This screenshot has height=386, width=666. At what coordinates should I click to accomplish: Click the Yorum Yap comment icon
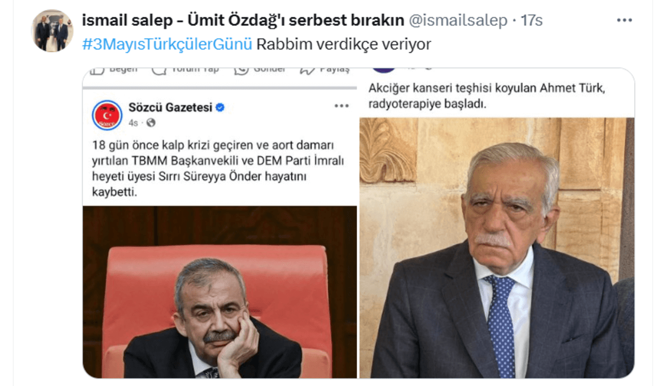pos(159,71)
